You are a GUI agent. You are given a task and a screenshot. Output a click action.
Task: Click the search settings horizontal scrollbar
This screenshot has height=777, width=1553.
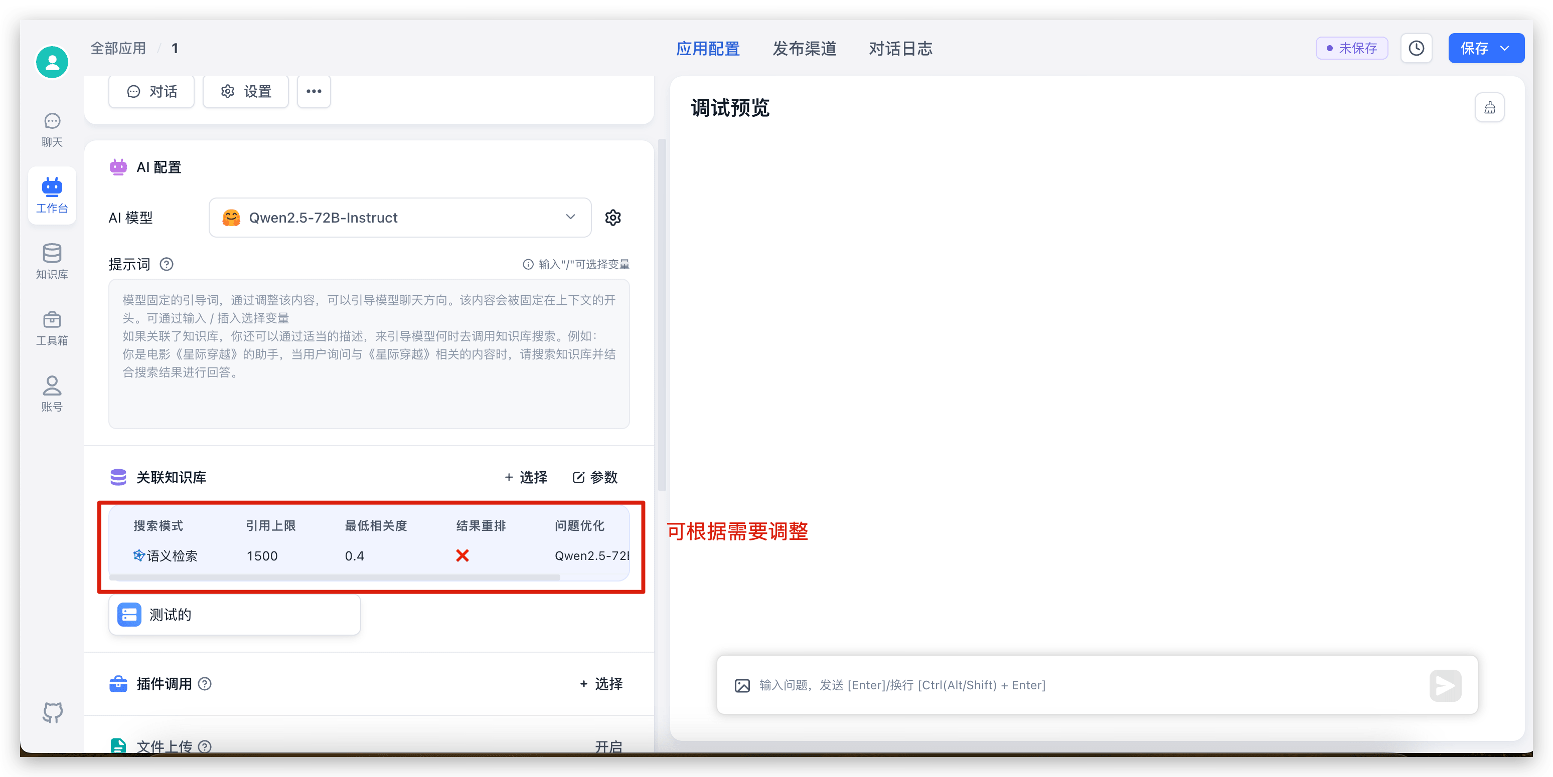(335, 577)
